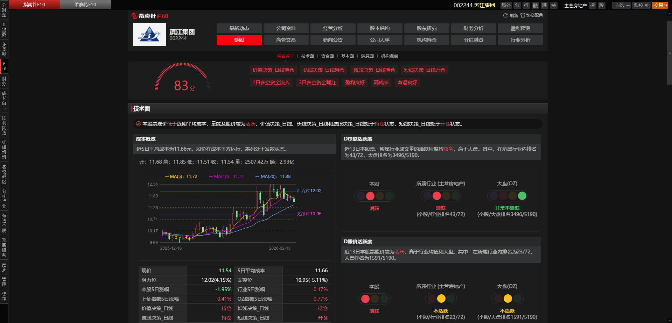Click the 短线决策_日线开仓 tag
The width and height of the screenshot is (672, 323).
point(425,70)
